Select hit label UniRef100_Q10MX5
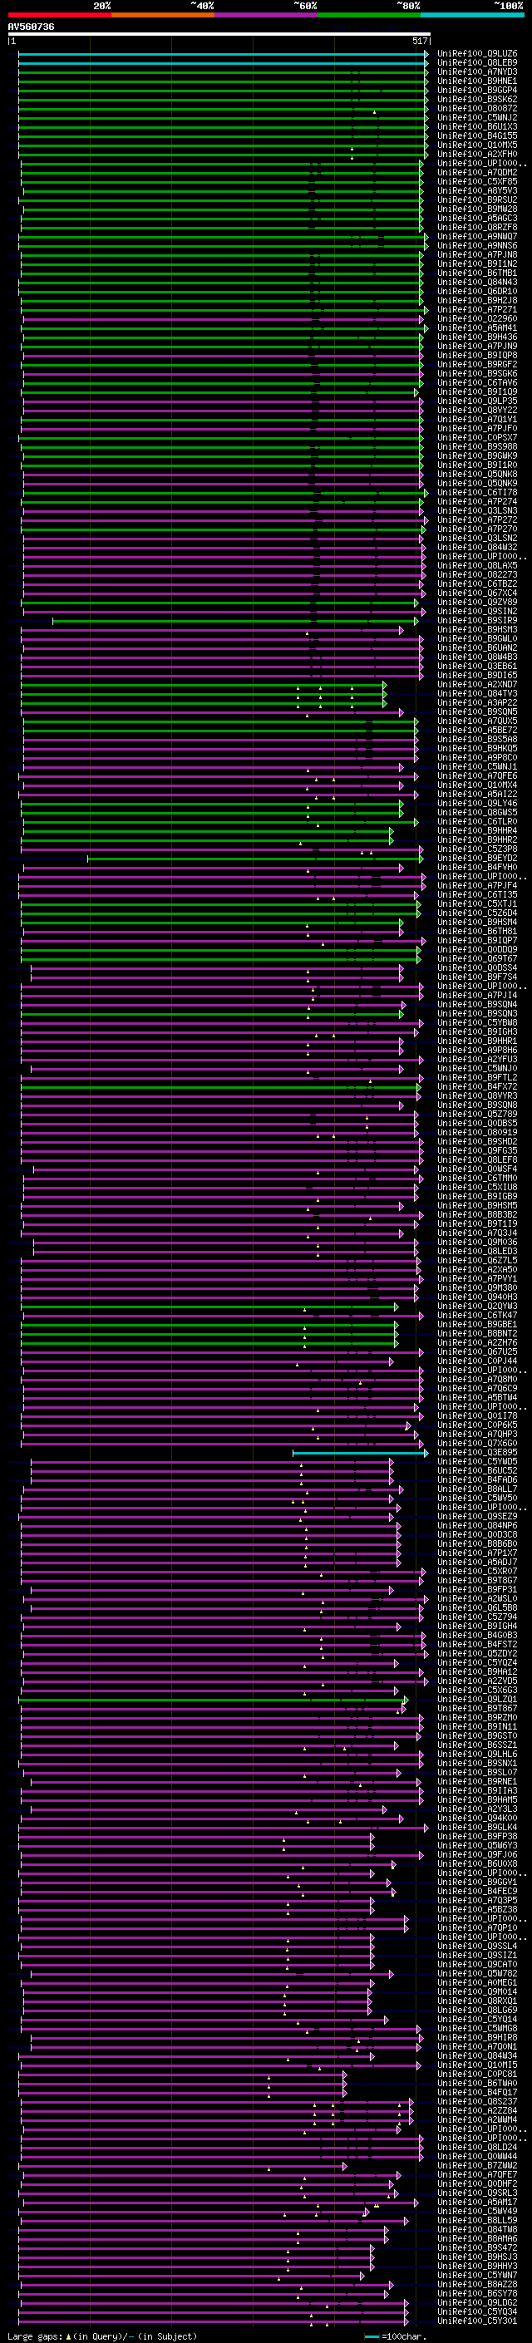This screenshot has height=2343, width=532. 477,145
